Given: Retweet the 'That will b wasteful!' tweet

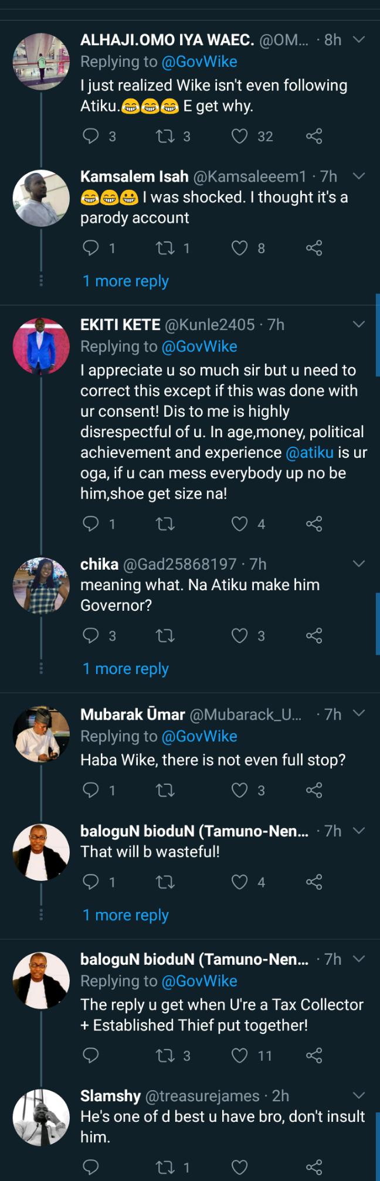Looking at the screenshot, I should click(x=165, y=882).
